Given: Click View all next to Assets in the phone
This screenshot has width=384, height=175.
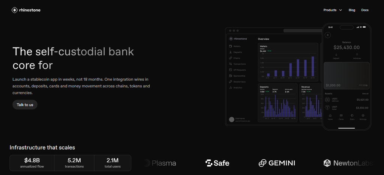Looking at the screenshot, I should (x=365, y=94).
